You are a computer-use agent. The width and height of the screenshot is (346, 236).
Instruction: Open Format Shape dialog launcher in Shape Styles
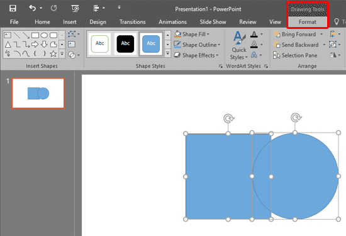(220, 66)
